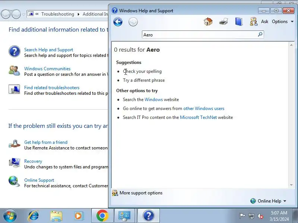
Task: Open the Windows Start menu
Action: [10, 216]
